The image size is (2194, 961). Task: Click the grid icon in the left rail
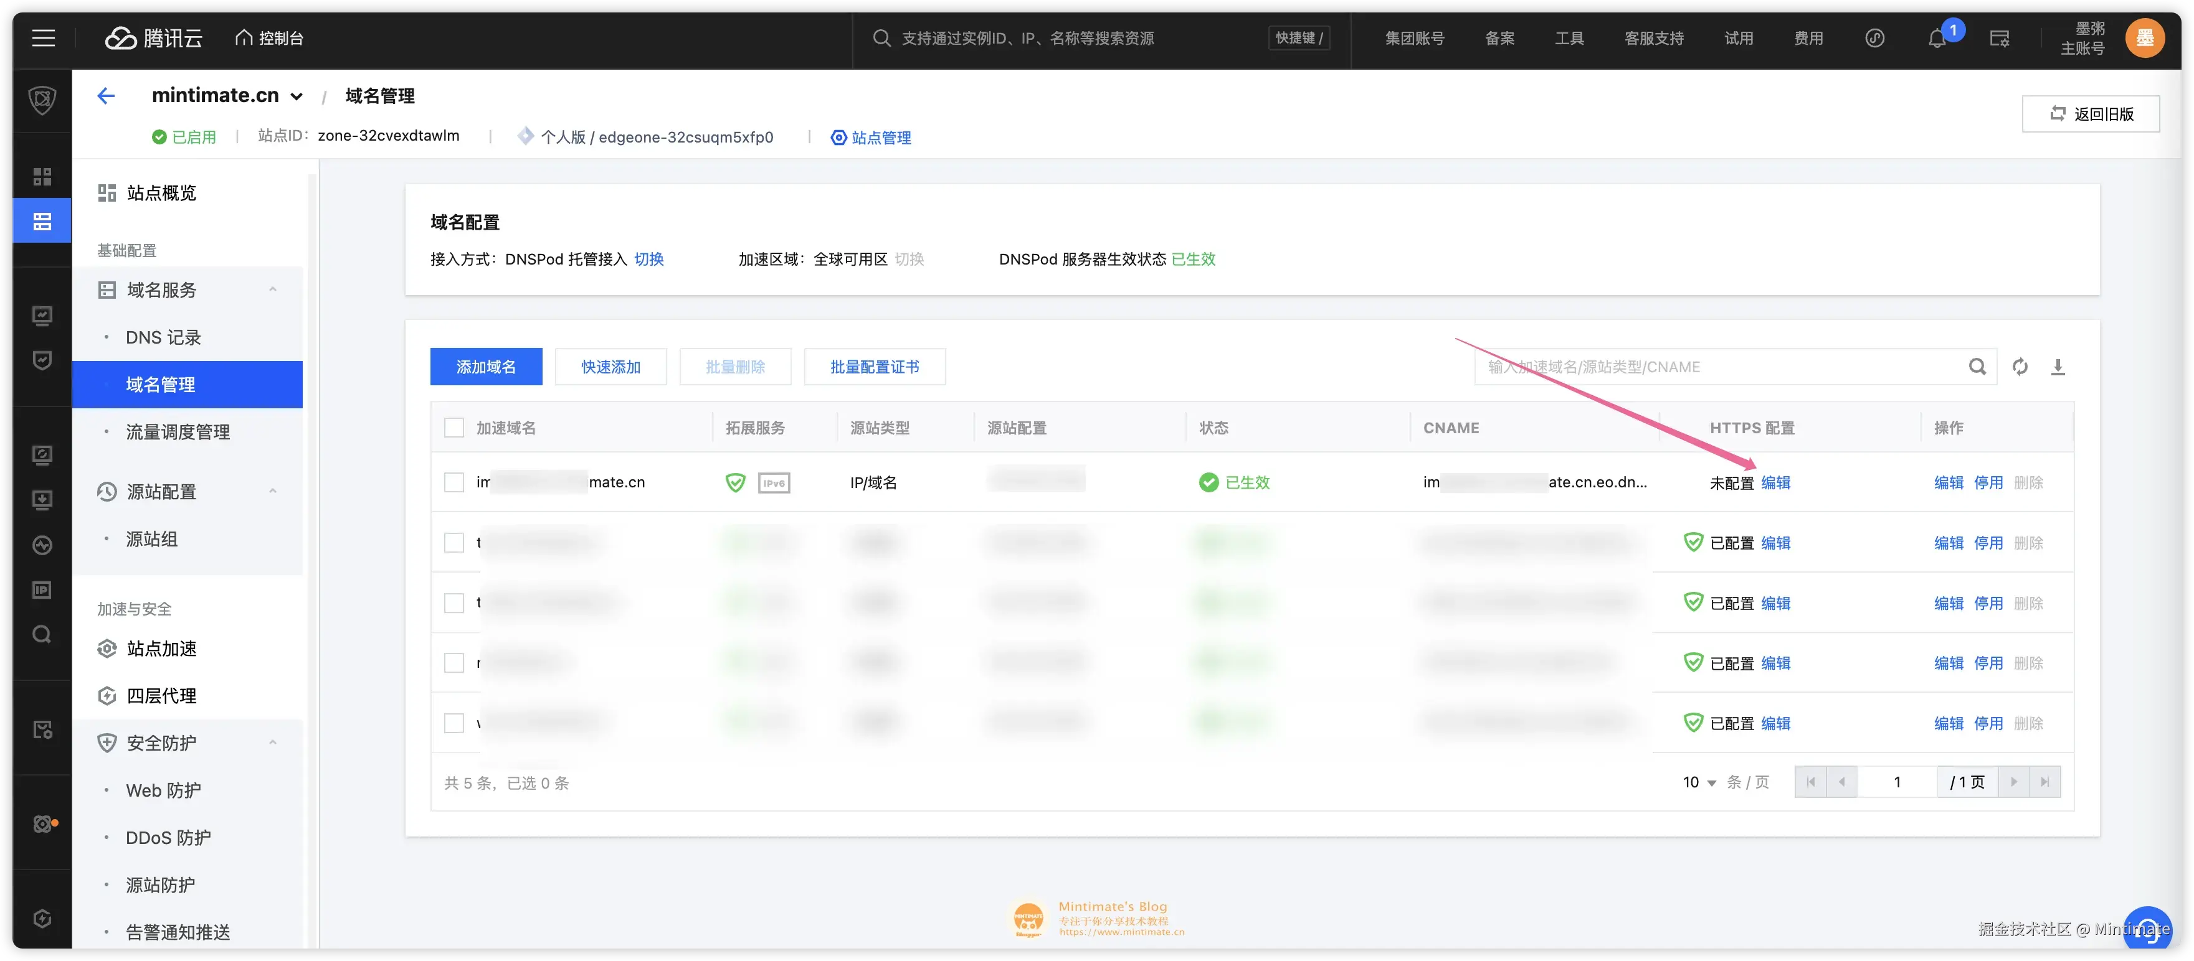(x=42, y=176)
